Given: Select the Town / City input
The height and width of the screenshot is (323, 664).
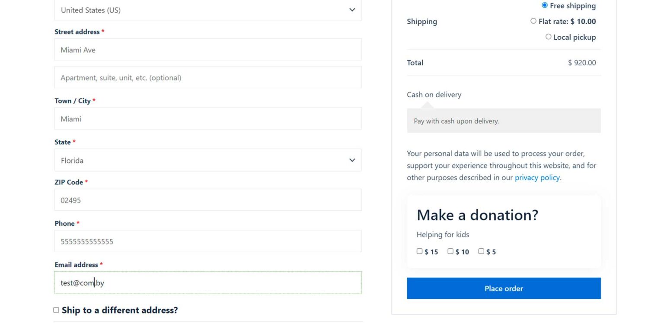Looking at the screenshot, I should coord(207,118).
